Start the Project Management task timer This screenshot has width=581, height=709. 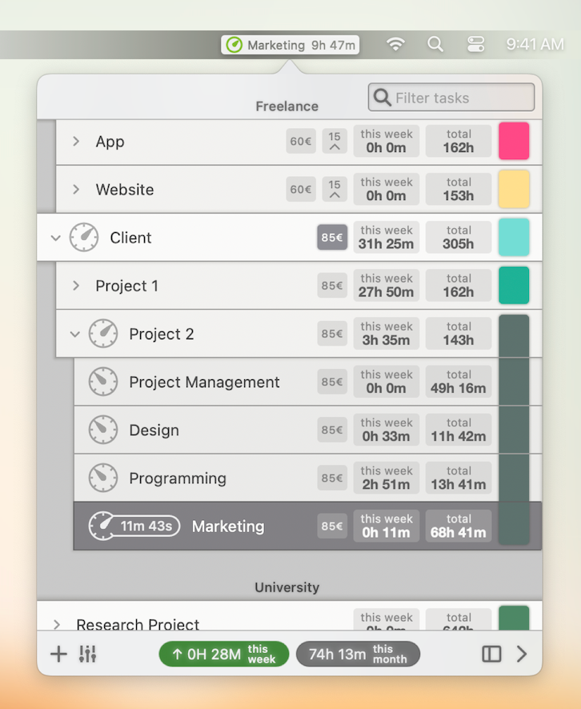pyautogui.click(x=103, y=383)
